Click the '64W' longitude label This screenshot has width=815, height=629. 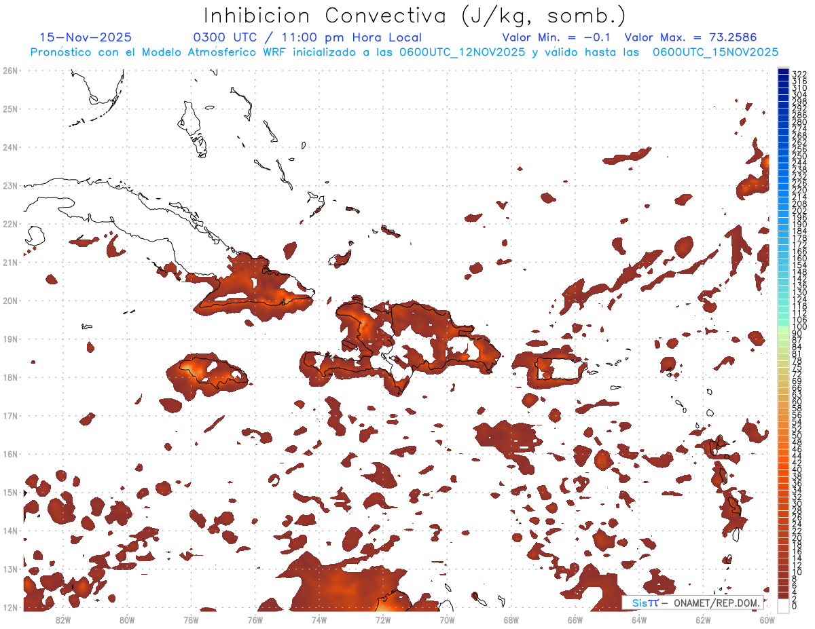639,620
